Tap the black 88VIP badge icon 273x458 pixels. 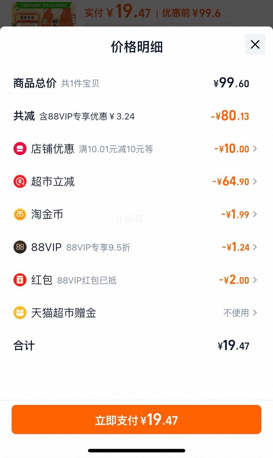pos(20,247)
